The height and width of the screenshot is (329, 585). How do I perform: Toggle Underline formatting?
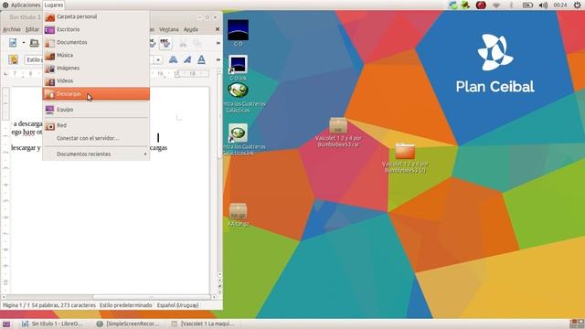pyautogui.click(x=201, y=59)
